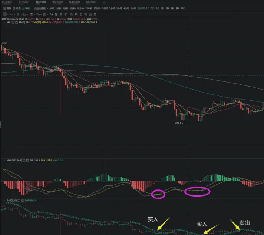Open the custom period dropdown
264x235 pixels.
(x=41, y=9)
